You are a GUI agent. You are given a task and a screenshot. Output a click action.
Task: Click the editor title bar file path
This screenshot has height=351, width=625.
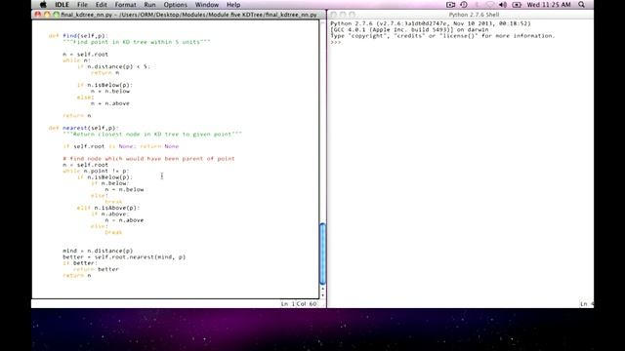pyautogui.click(x=188, y=15)
